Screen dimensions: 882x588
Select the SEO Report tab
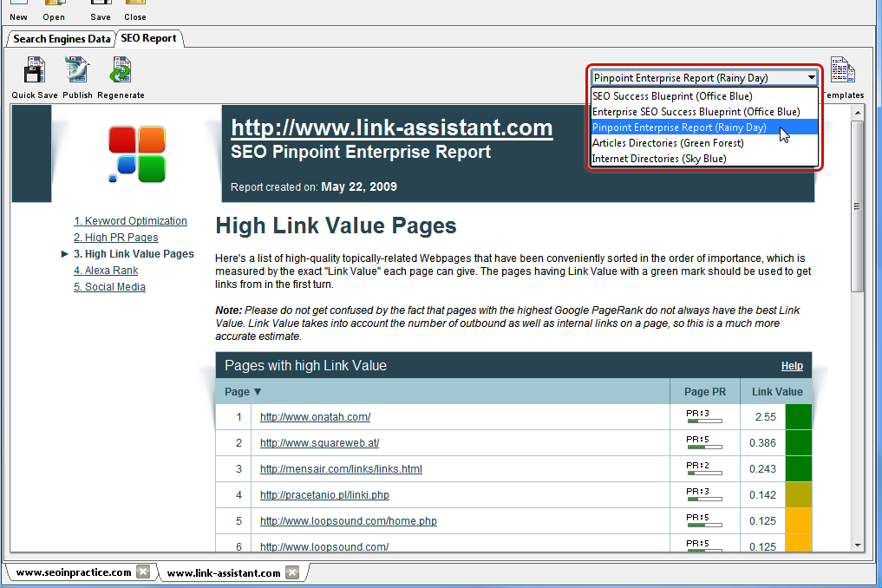click(x=148, y=38)
